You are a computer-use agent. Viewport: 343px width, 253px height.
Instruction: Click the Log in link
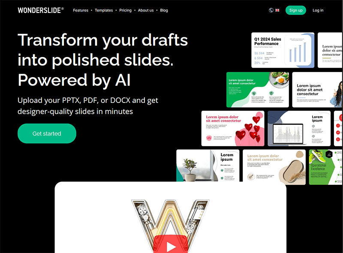point(318,10)
